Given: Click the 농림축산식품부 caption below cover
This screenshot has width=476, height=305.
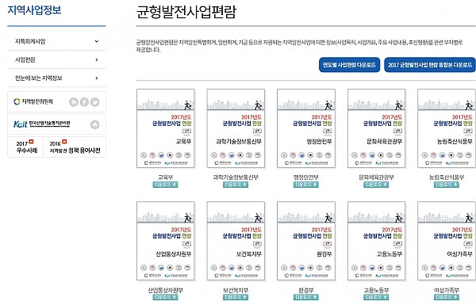Looking at the screenshot, I should pyautogui.click(x=446, y=177).
